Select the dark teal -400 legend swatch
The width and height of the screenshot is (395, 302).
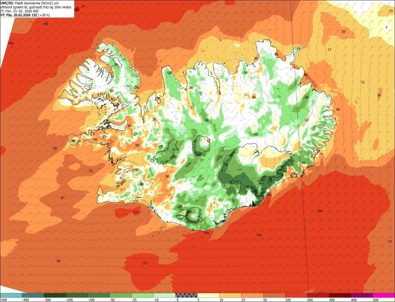(33, 295)
